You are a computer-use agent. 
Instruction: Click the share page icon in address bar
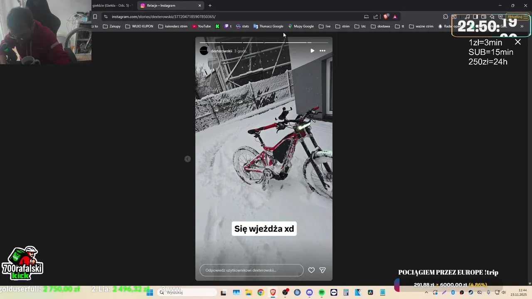coord(376,17)
